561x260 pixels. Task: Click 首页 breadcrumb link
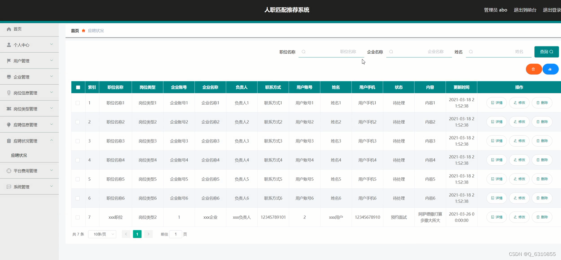point(75,31)
